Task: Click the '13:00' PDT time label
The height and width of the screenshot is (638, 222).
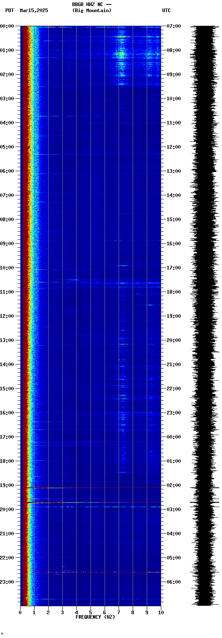Action: [7, 340]
